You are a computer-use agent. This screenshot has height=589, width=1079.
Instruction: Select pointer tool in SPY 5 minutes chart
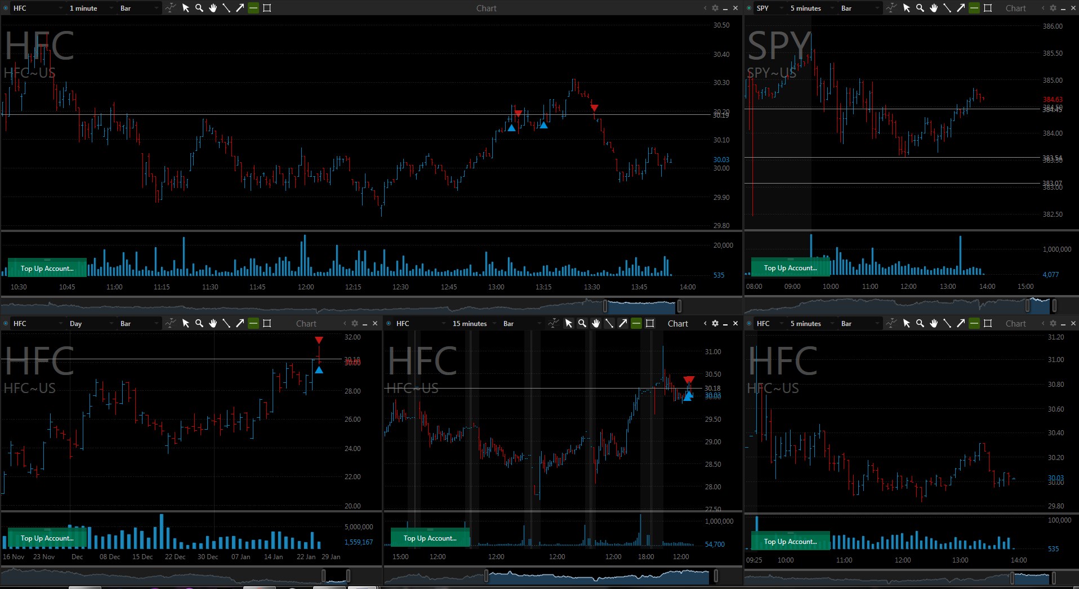[907, 8]
